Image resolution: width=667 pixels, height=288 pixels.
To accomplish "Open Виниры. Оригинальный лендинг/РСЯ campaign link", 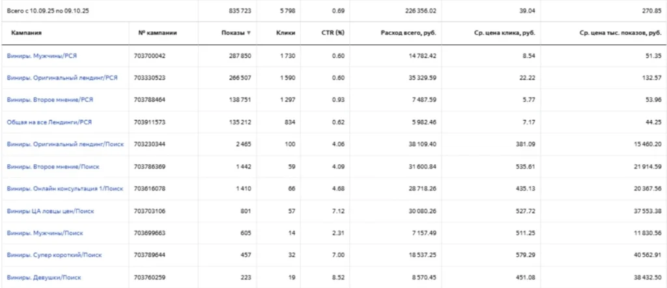I will (62, 78).
